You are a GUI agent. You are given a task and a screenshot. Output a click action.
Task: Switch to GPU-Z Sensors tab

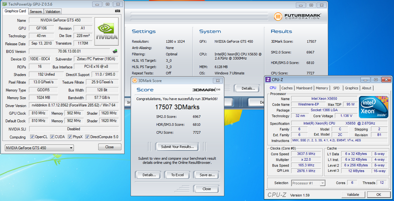(x=35, y=11)
